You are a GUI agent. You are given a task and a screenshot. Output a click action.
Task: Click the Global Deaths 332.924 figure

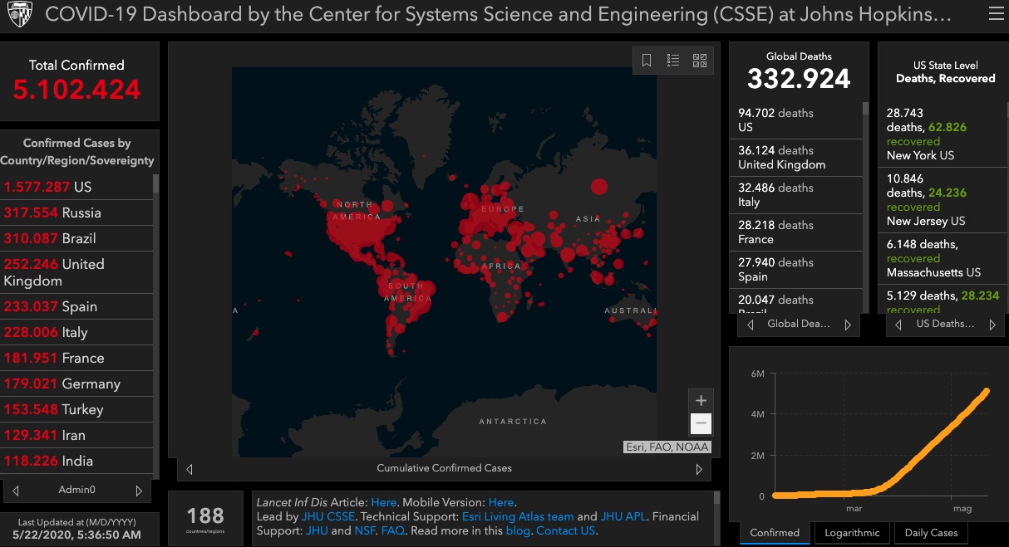click(799, 79)
